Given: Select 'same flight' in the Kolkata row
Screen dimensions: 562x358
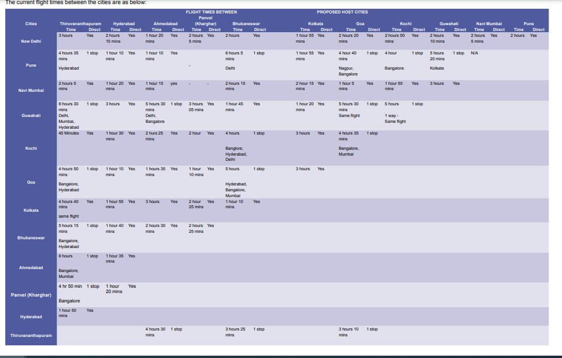Looking at the screenshot, I should pyautogui.click(x=69, y=216).
